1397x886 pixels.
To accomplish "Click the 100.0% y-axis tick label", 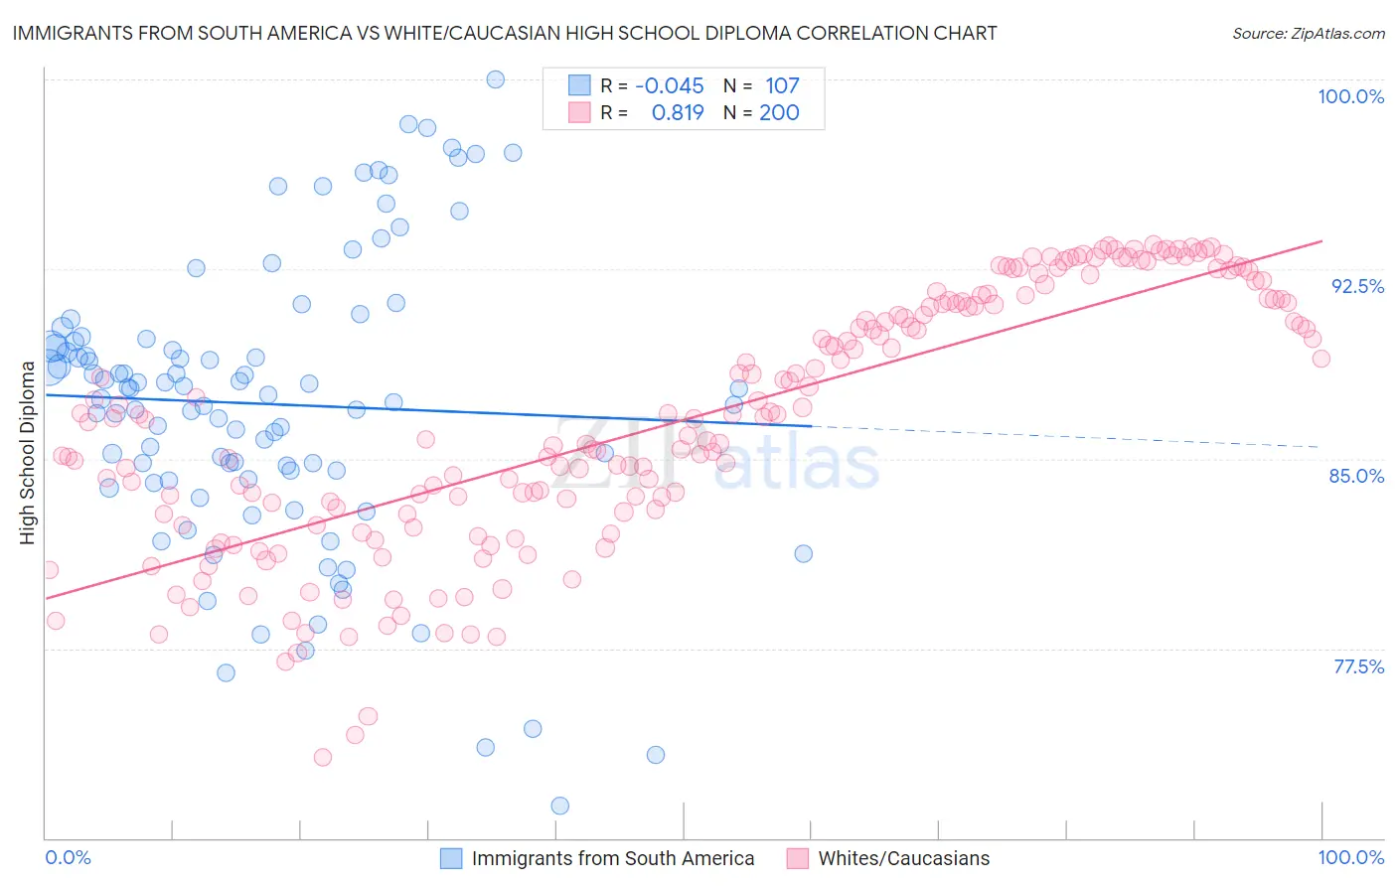I will point(1350,96).
